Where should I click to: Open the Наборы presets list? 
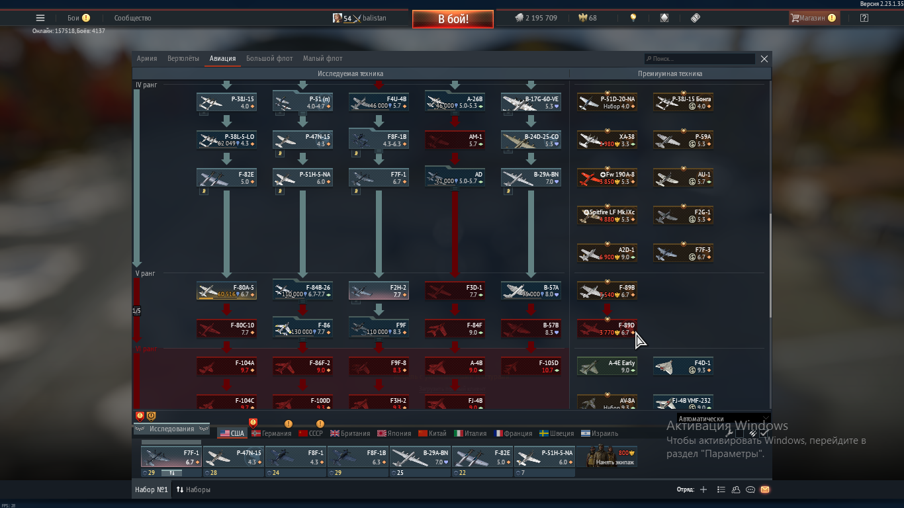pos(193,489)
